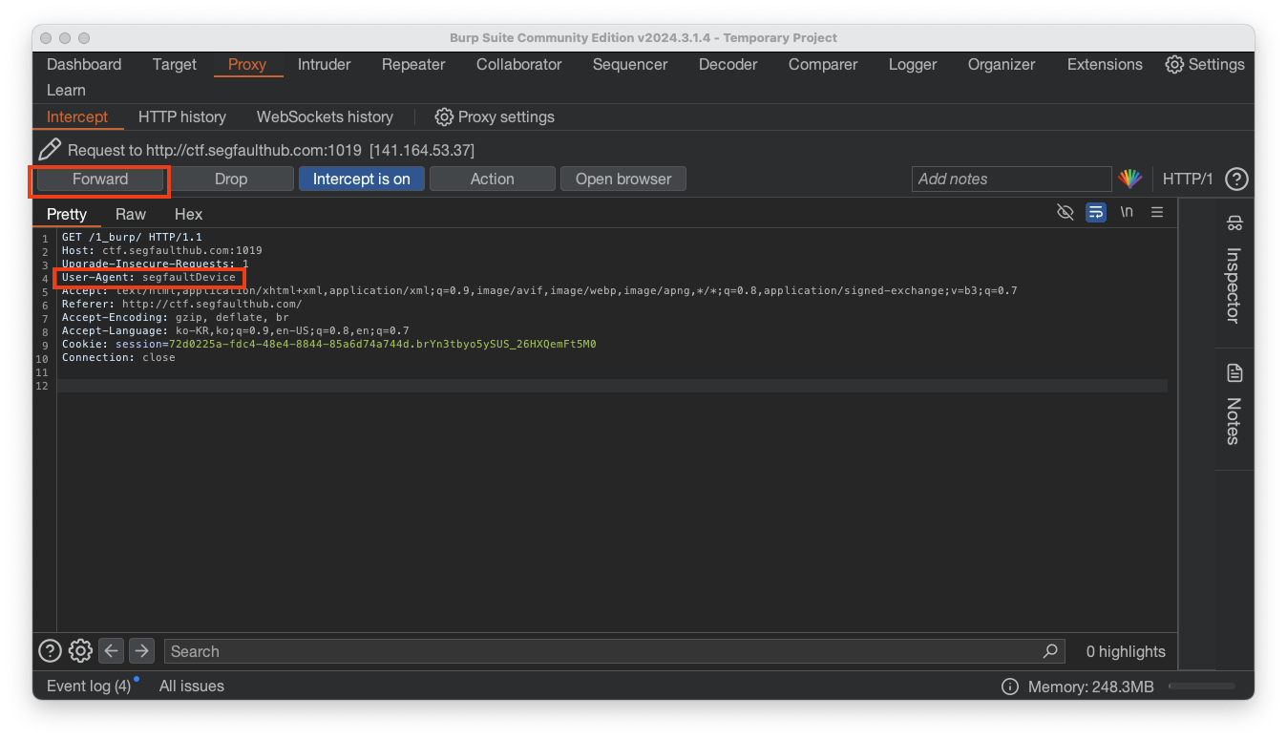Toggle the word wrap icon
Screen dimensions: 1287x740
(1096, 212)
